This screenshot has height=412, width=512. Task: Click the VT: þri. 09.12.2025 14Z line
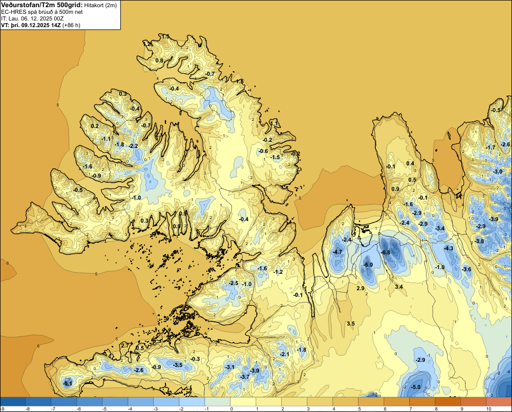(x=40, y=25)
